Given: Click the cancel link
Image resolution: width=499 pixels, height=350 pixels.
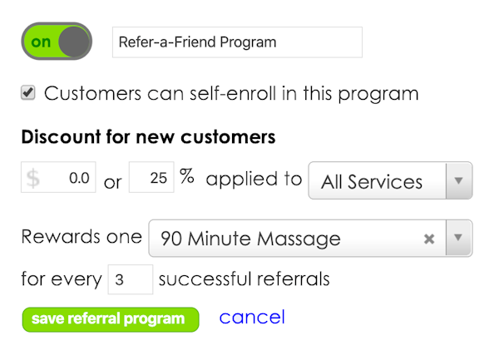Looking at the screenshot, I should pyautogui.click(x=252, y=317).
